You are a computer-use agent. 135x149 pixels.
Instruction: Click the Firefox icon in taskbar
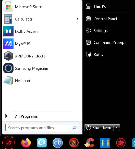tap(26, 143)
